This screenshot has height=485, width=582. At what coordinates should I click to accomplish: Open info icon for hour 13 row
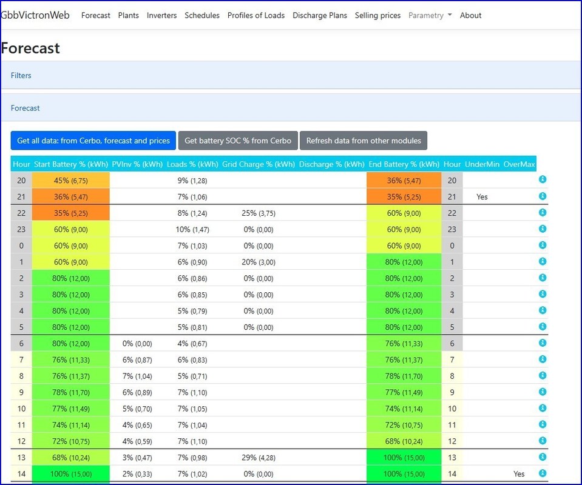(x=543, y=457)
